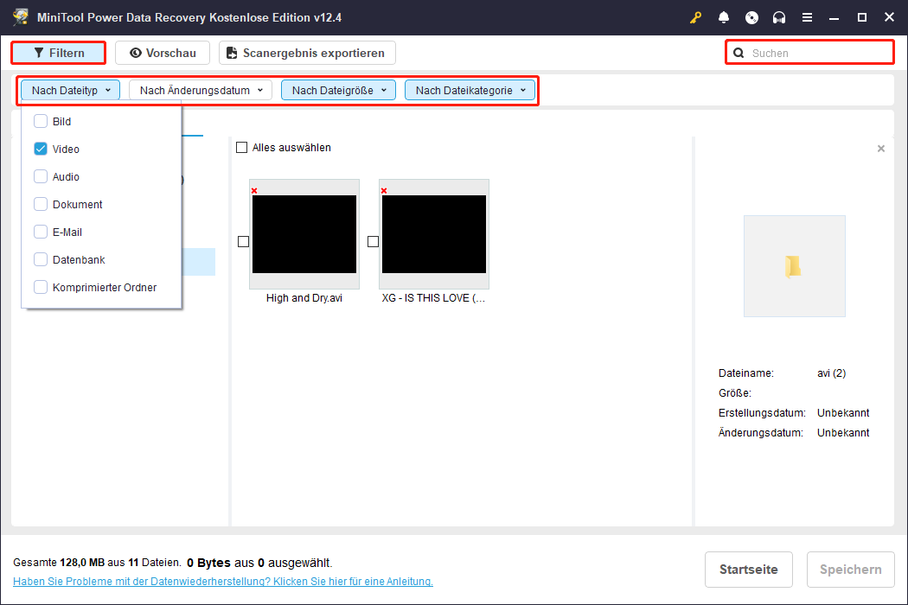Viewport: 908px width, 605px height.
Task: Open the data recovery help link
Action: pyautogui.click(x=223, y=582)
